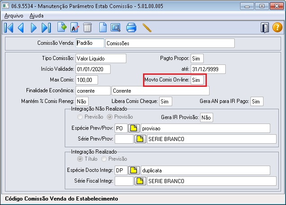Screen dimensions: 286x205
Task: Click the empty Série Prev/Prov code field
Action: point(124,139)
